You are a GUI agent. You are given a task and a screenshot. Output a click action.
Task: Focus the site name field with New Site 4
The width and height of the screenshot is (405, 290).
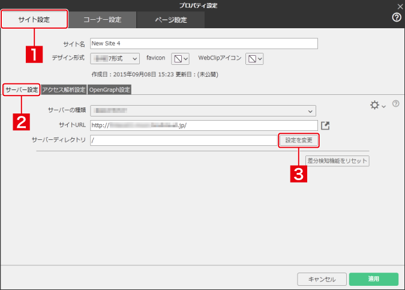(x=204, y=43)
